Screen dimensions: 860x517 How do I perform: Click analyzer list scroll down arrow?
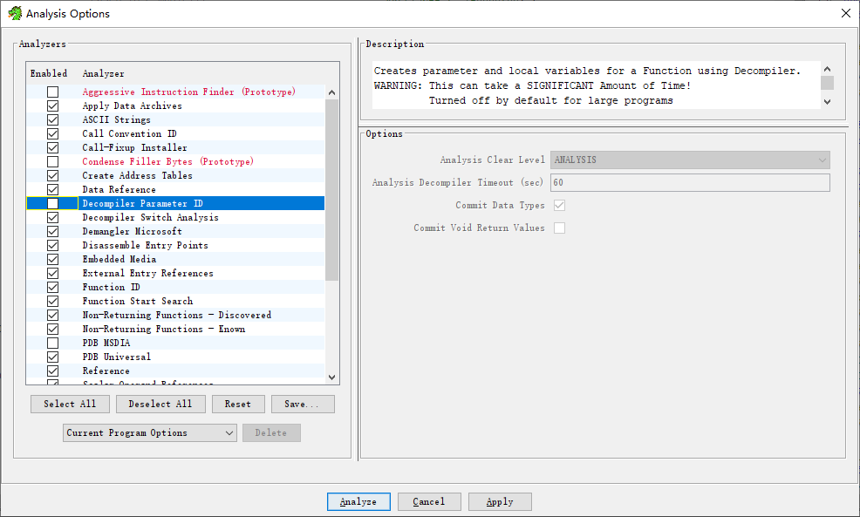(x=331, y=378)
